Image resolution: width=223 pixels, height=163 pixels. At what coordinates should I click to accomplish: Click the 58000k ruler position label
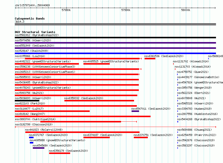[x=186, y=10]
